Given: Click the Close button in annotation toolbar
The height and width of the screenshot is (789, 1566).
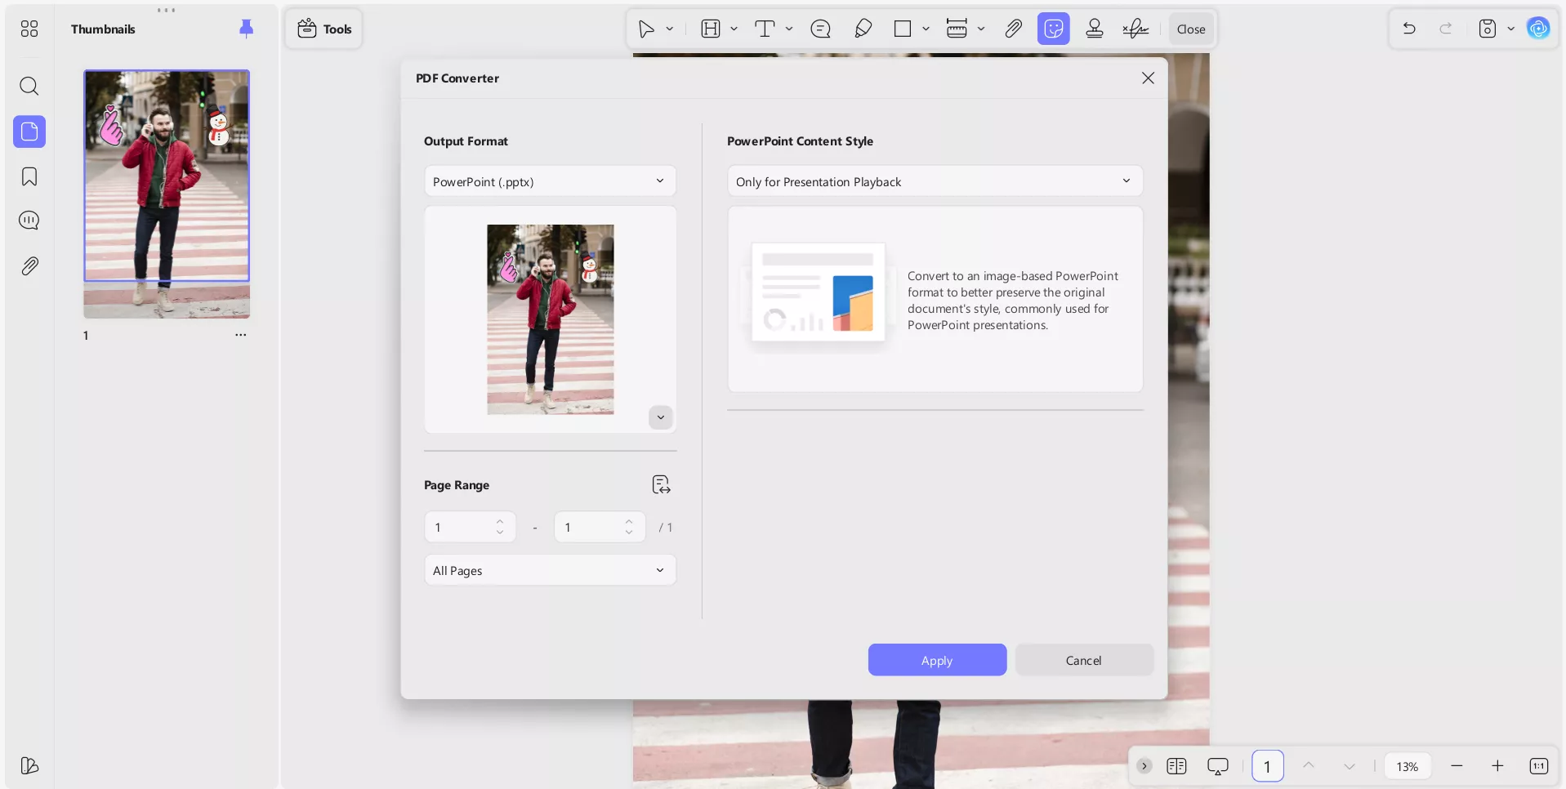Looking at the screenshot, I should click(1190, 29).
